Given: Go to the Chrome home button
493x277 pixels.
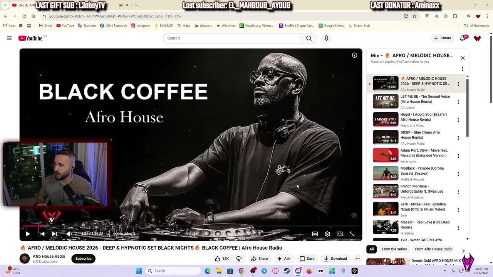Looking at the screenshot, I should 33,16.
